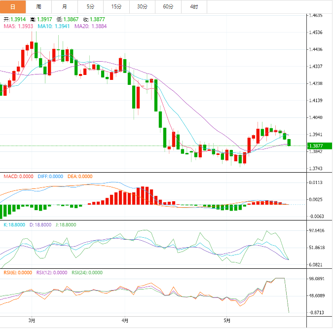The height and width of the screenshot is (329, 334).
Task: Switch to the 周 weekly tab
Action: point(38,7)
